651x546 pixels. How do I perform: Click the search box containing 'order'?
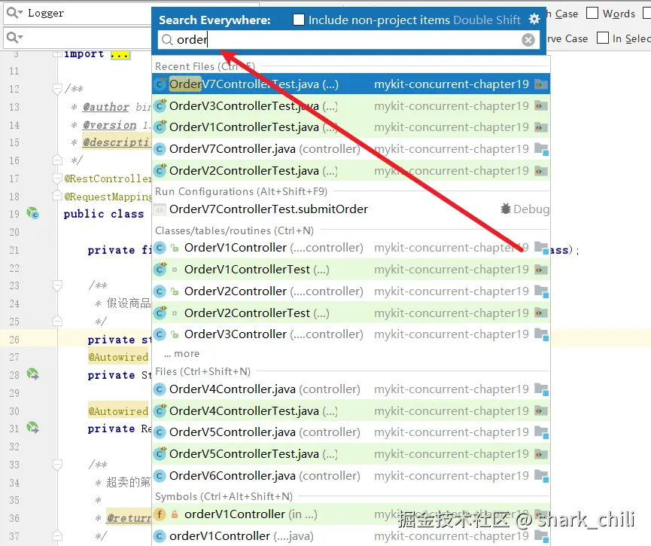(348, 40)
